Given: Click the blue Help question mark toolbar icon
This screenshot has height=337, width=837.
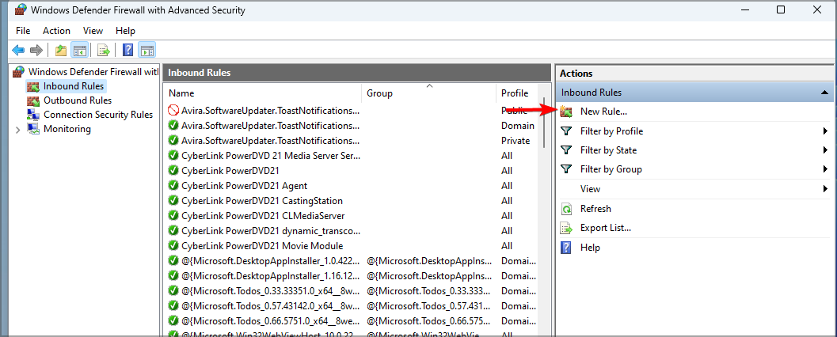Looking at the screenshot, I should tap(127, 51).
